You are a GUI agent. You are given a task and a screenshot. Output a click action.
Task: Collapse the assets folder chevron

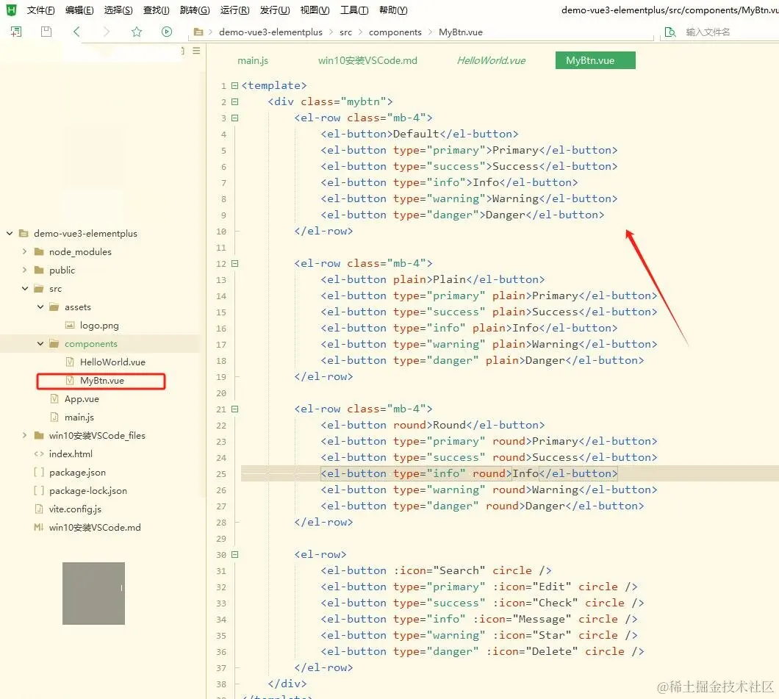point(40,307)
